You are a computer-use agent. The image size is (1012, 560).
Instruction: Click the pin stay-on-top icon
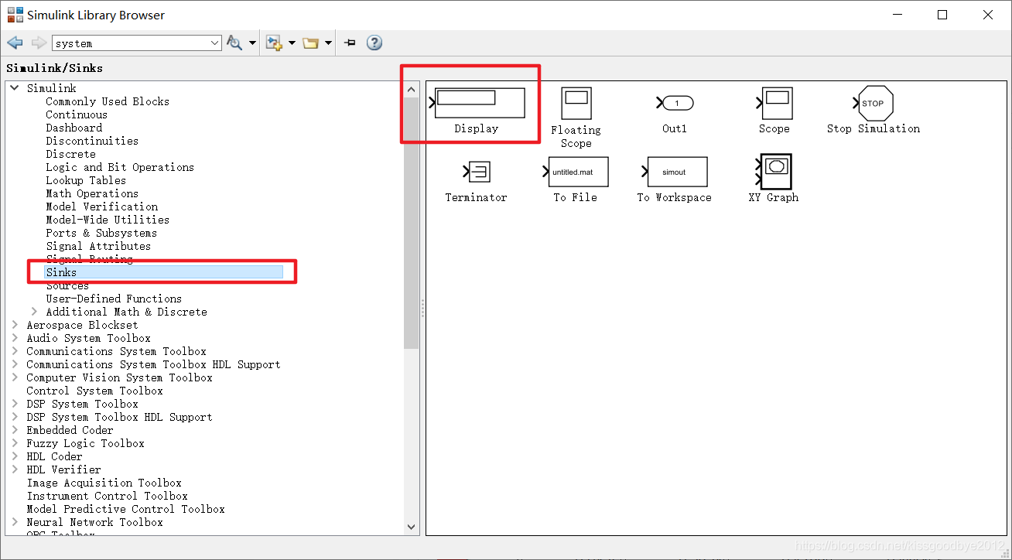(x=350, y=43)
